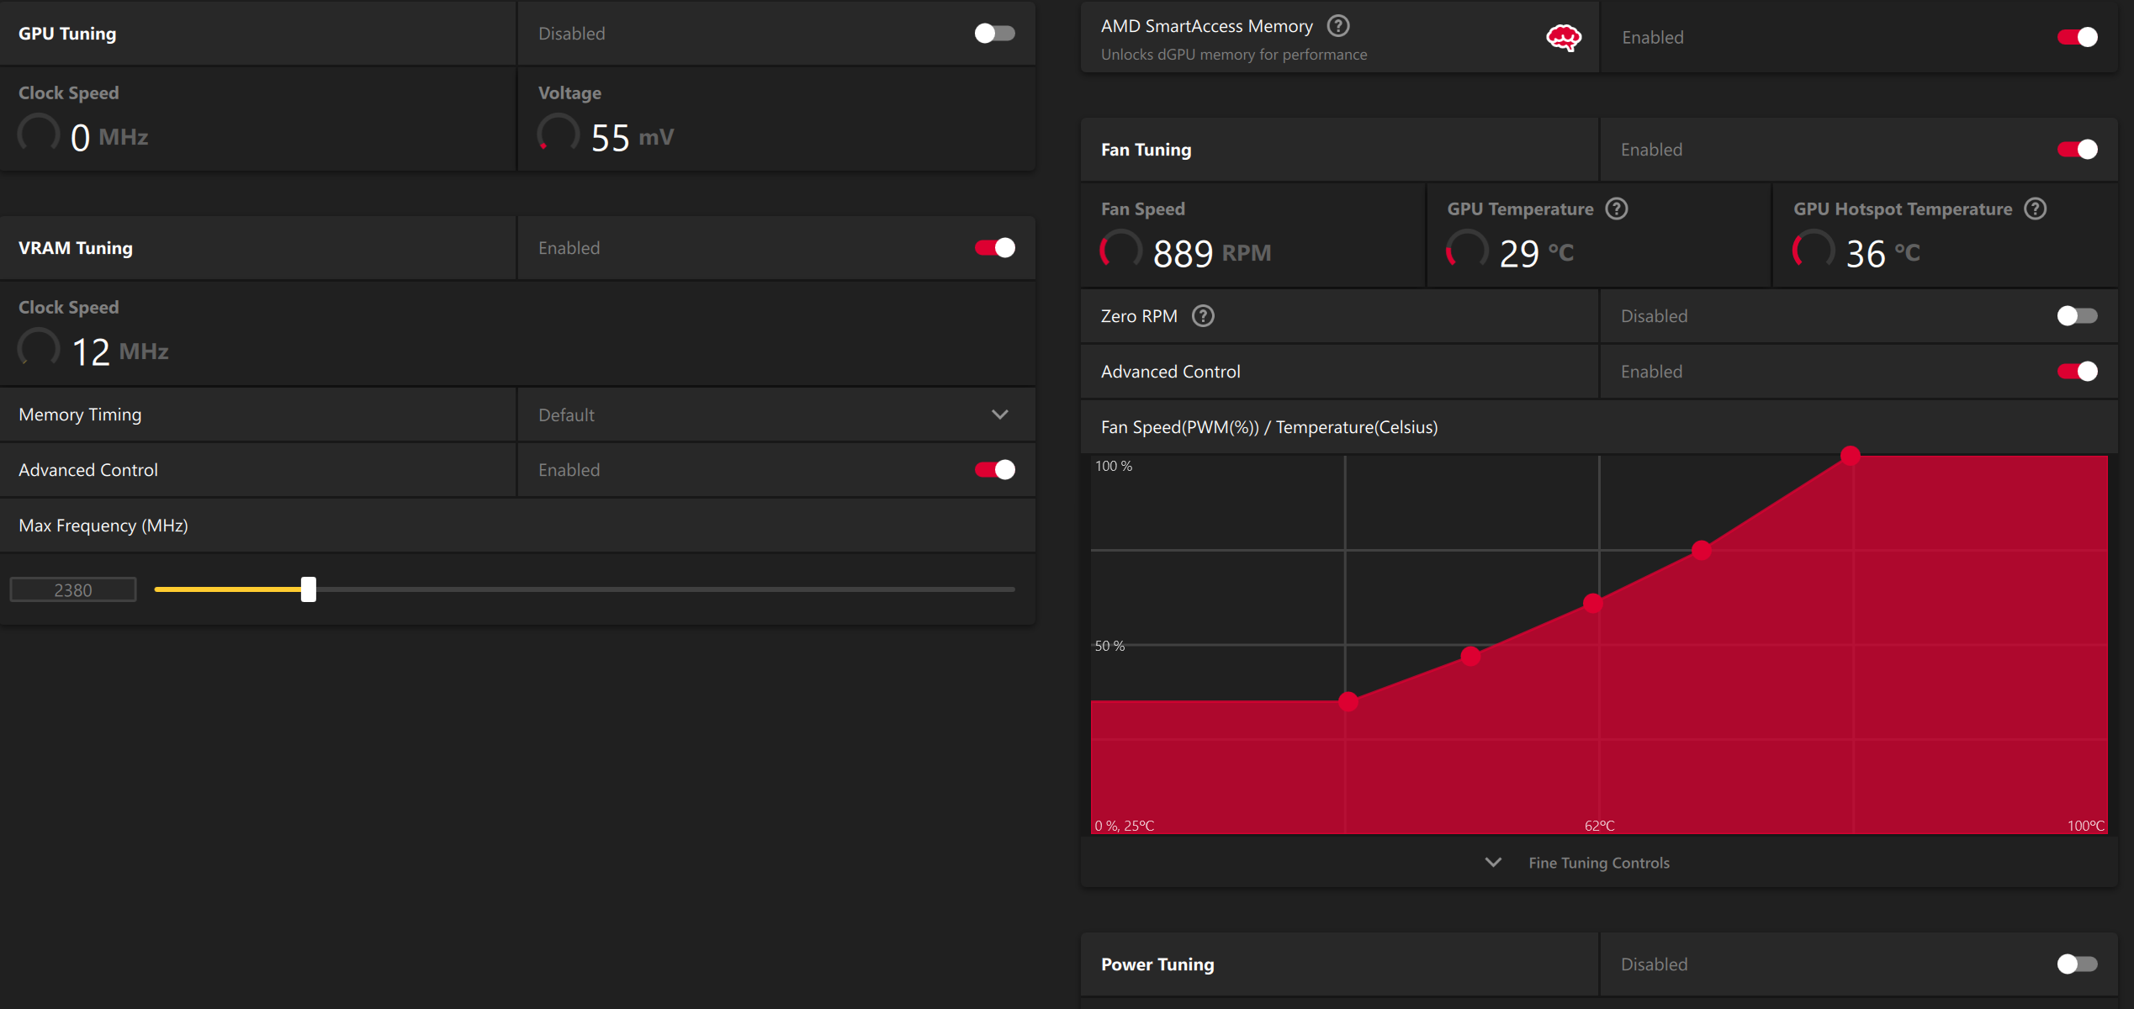Click the 55 mV voltage value

pos(633,137)
